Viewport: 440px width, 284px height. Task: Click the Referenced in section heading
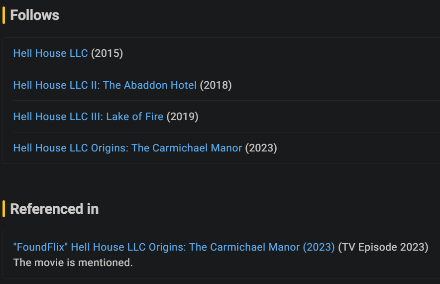coord(54,209)
